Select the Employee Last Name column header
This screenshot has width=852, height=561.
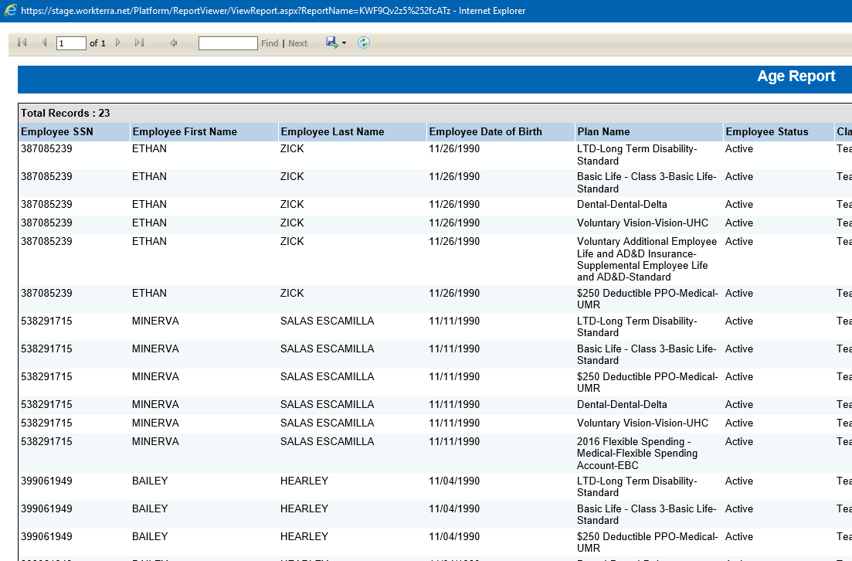[332, 132]
